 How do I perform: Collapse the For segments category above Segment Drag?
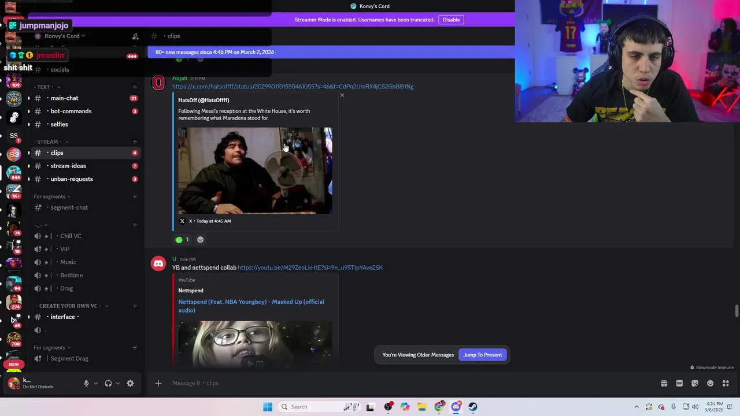click(52, 347)
